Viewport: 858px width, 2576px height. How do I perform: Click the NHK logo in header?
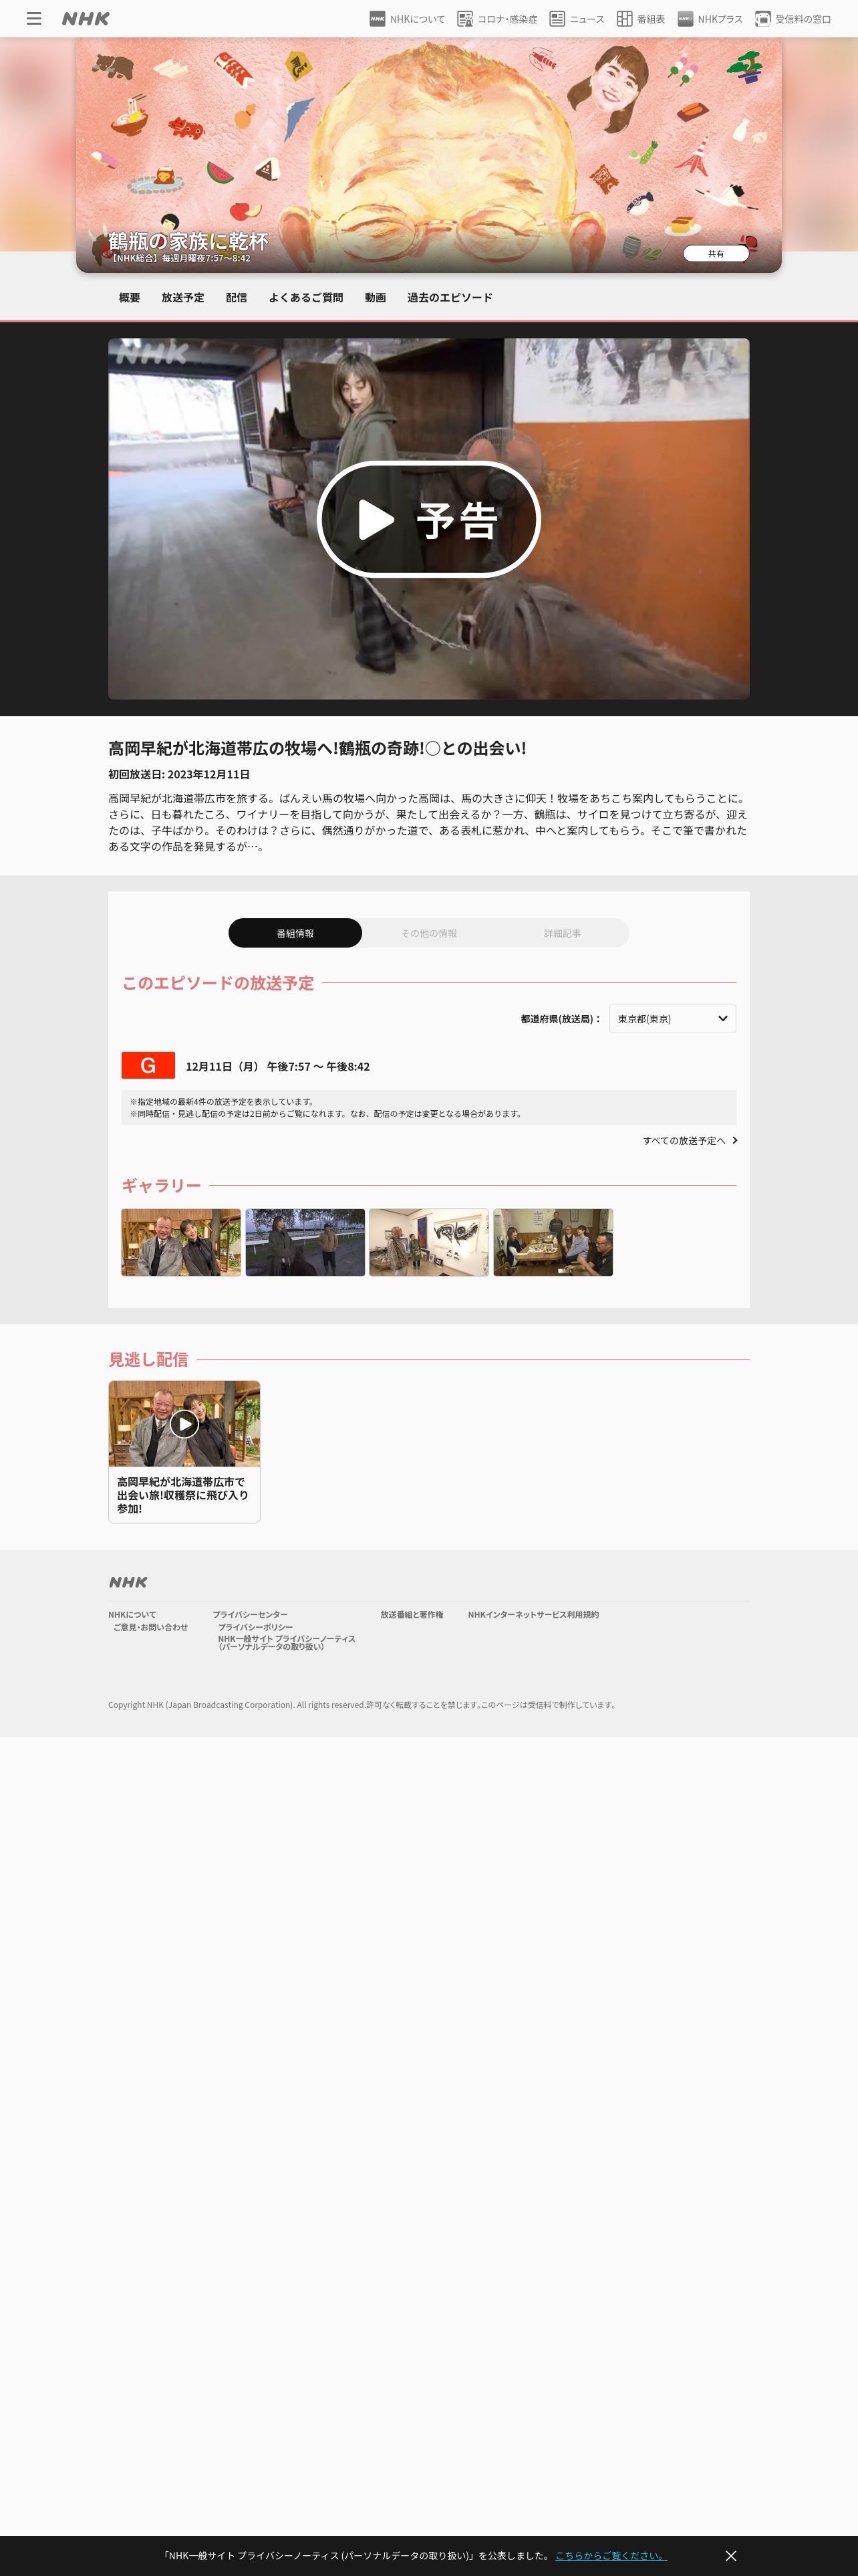86,19
